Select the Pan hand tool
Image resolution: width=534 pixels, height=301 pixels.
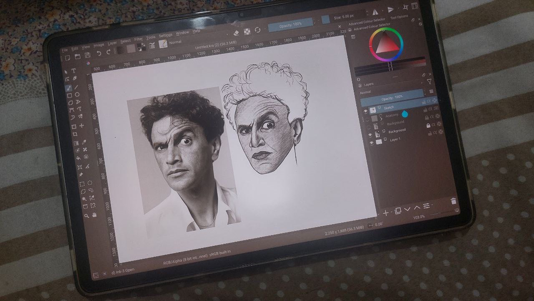pos(95,215)
